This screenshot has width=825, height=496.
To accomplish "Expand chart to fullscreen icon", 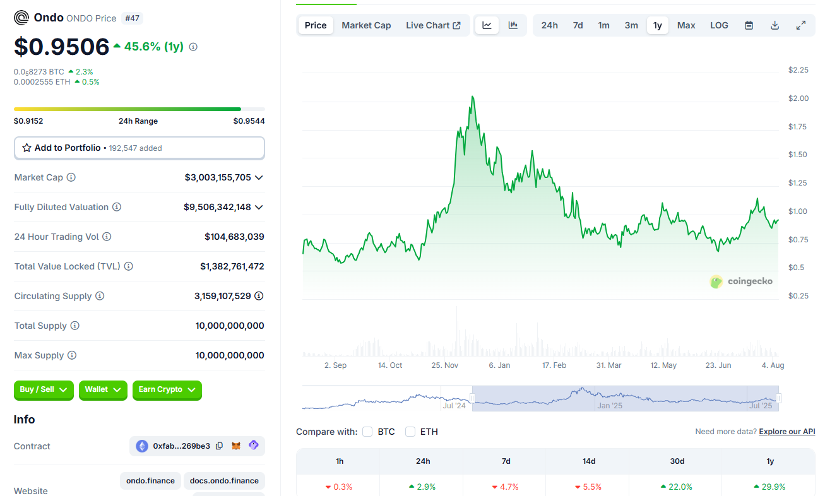I will click(800, 25).
